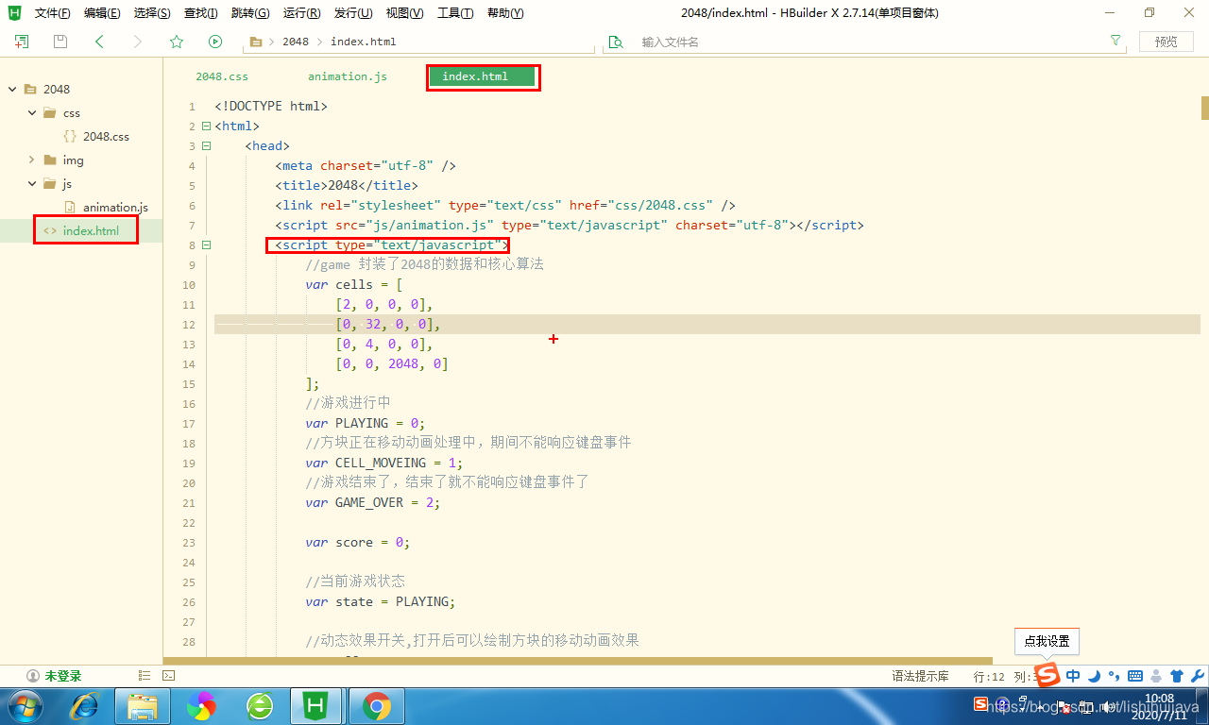This screenshot has height=725, width=1209.
Task: Click the Sogou S input method icon
Action: (1047, 675)
